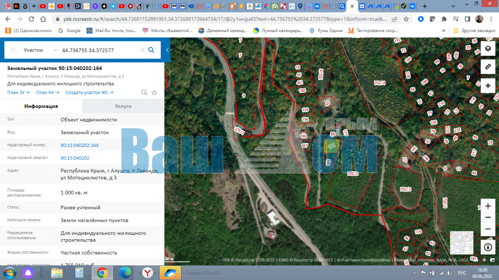Click the address bar URL
The width and height of the screenshot is (499, 280).
pos(225,19)
